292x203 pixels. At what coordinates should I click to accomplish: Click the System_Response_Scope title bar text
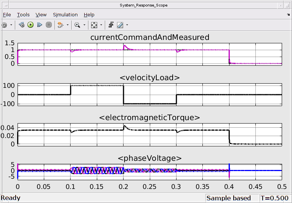(144, 5)
